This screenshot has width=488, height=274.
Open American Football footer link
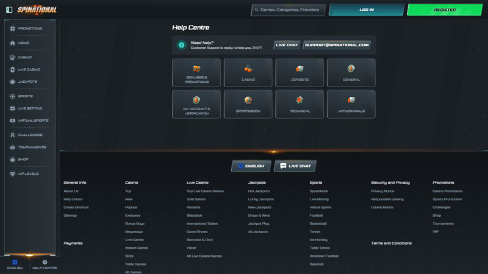point(324,256)
